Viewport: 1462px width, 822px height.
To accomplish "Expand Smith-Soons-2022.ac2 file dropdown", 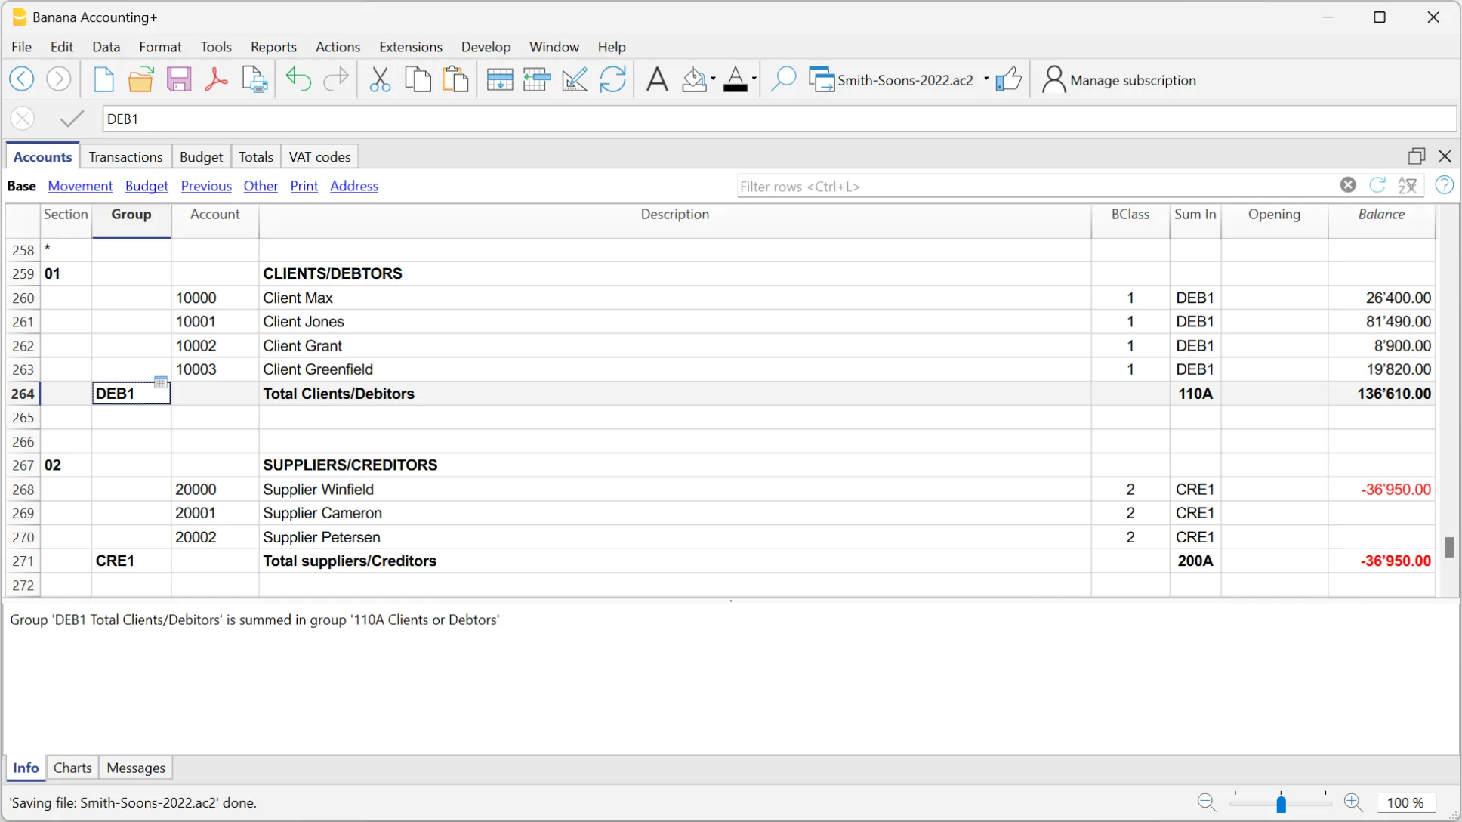I will (986, 79).
